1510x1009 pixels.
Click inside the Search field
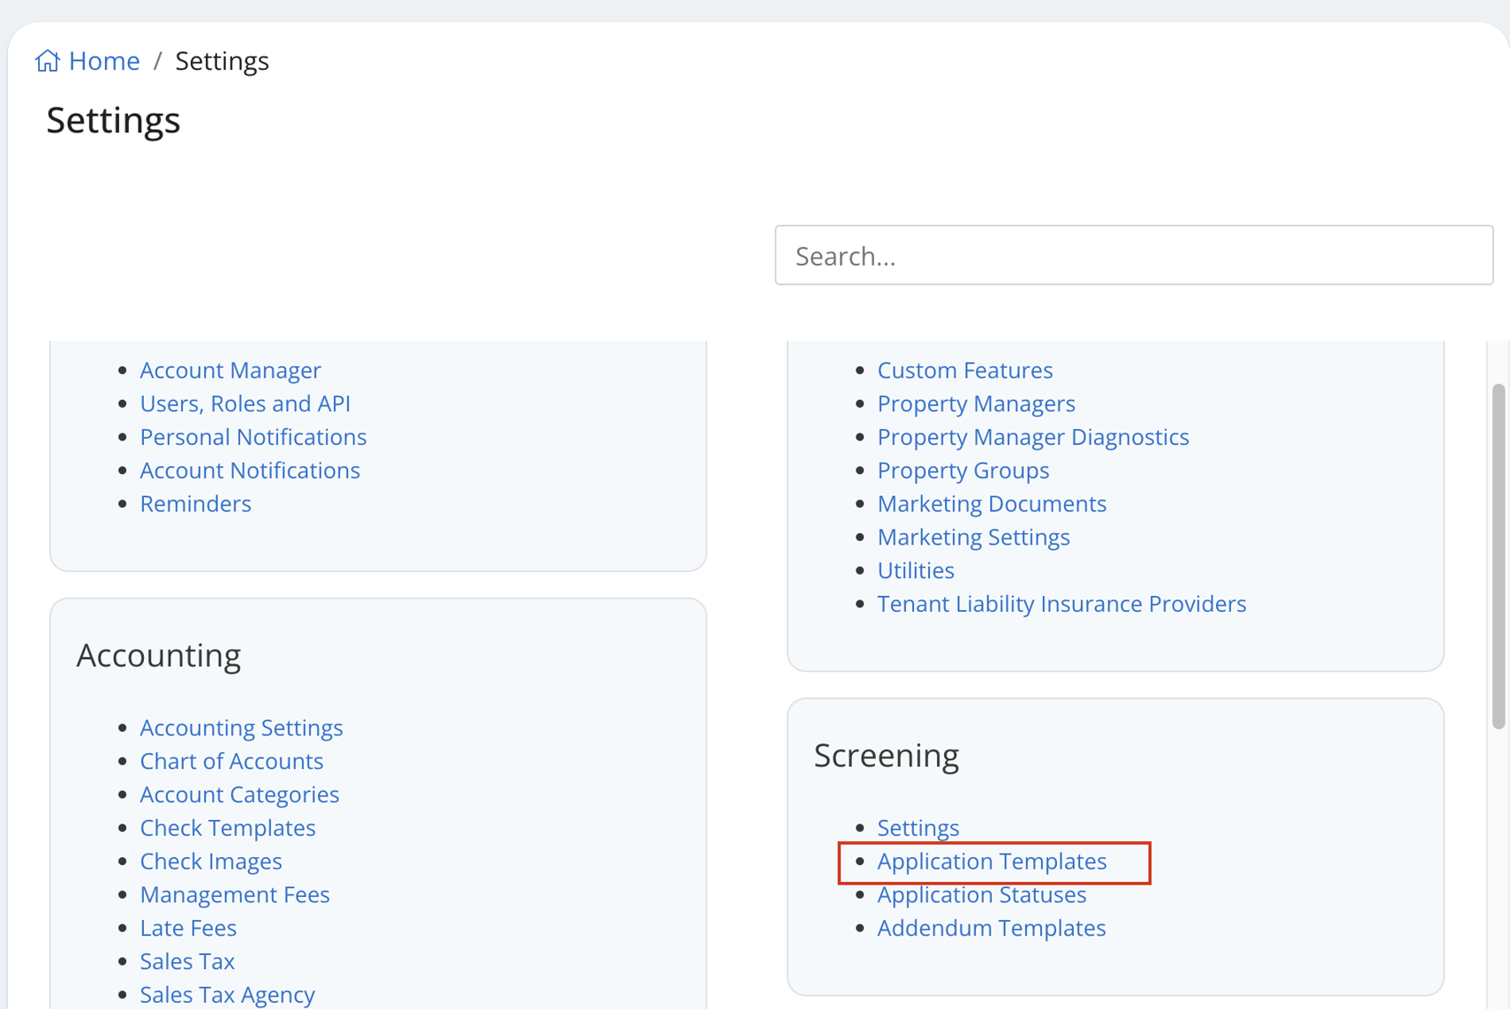1133,255
